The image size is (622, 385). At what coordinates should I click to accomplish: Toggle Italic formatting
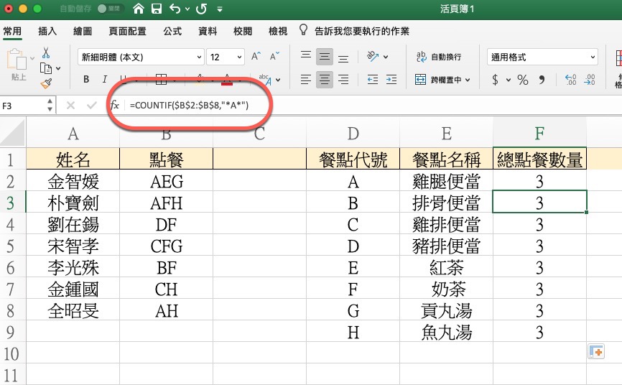point(105,80)
